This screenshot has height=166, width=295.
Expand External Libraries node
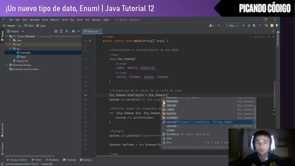pos(6,65)
